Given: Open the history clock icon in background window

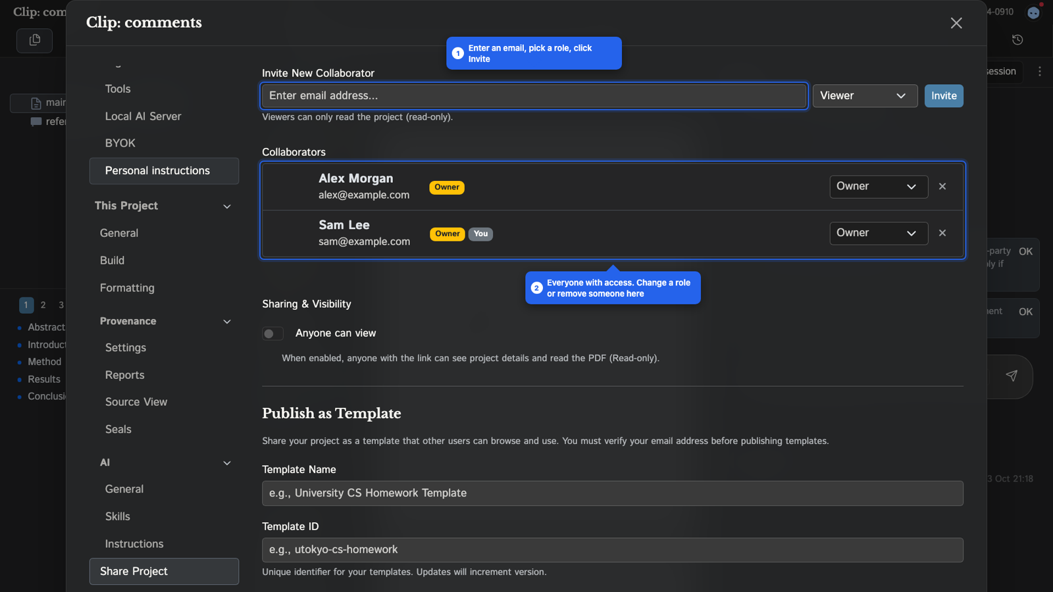Looking at the screenshot, I should [x=1017, y=40].
